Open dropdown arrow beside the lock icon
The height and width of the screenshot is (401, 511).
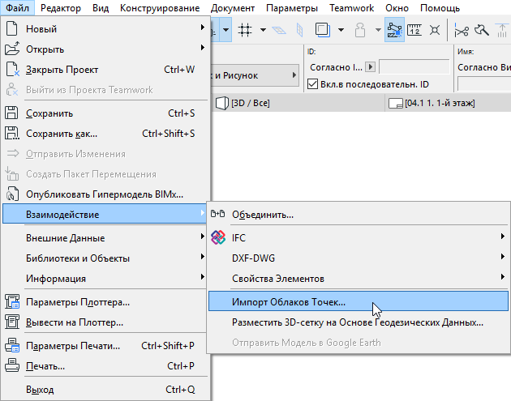pyautogui.click(x=378, y=30)
